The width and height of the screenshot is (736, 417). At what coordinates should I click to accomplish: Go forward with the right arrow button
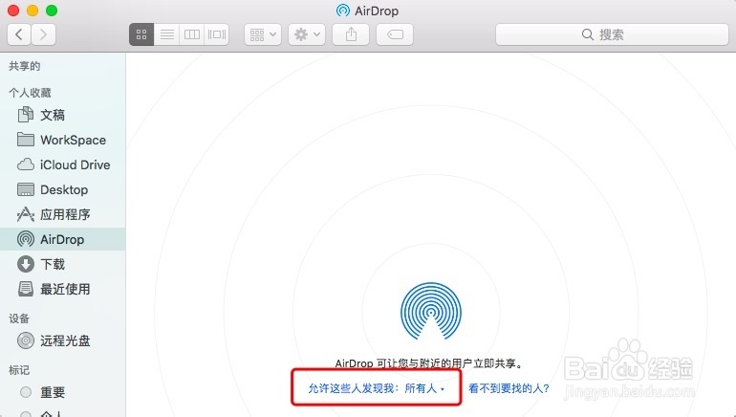[44, 34]
